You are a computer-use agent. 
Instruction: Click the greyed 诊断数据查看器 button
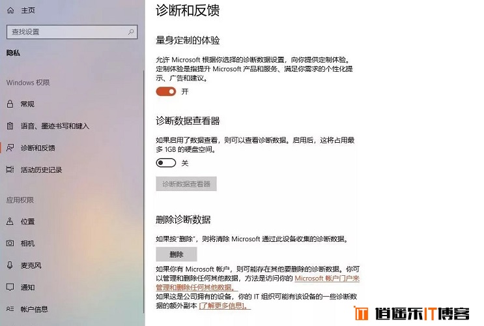coord(186,184)
